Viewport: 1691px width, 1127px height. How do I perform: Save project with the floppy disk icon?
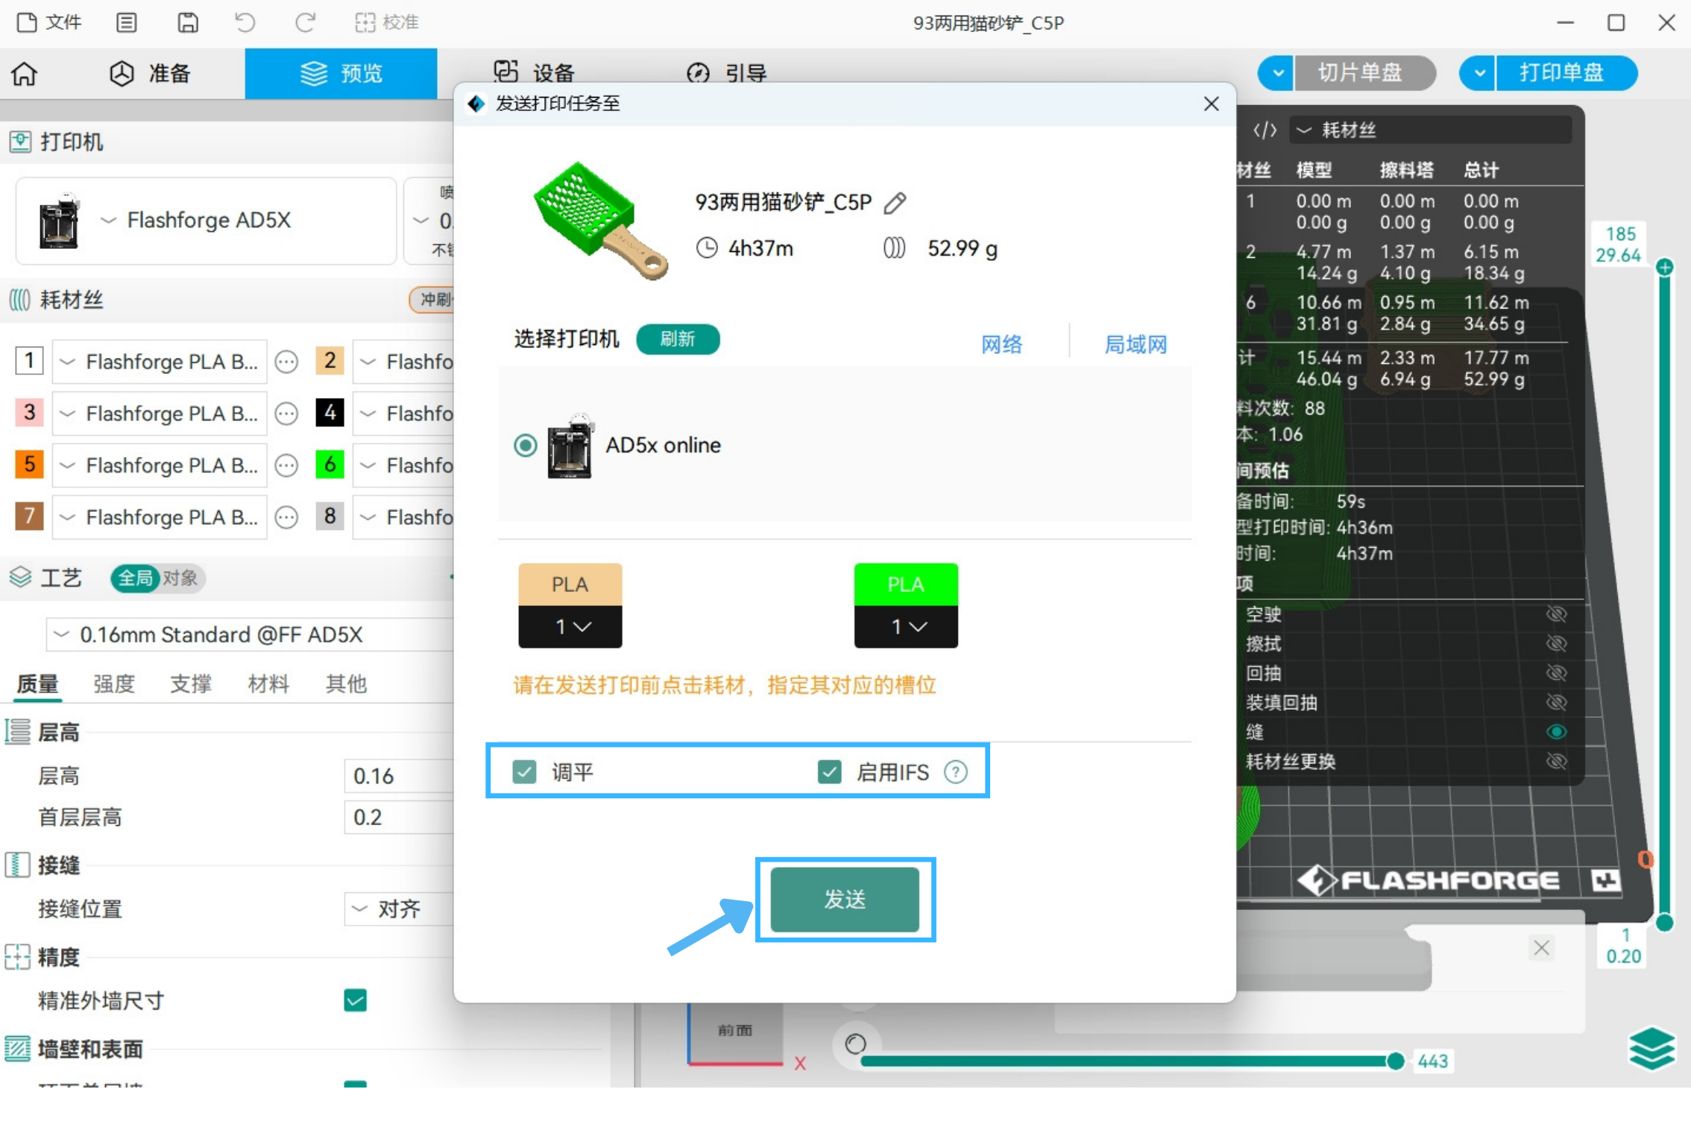(188, 22)
